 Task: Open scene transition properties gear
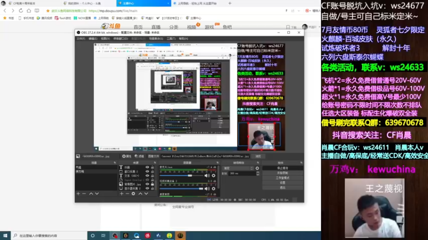coord(257,169)
